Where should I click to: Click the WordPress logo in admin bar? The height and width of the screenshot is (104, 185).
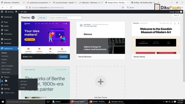[2, 12]
